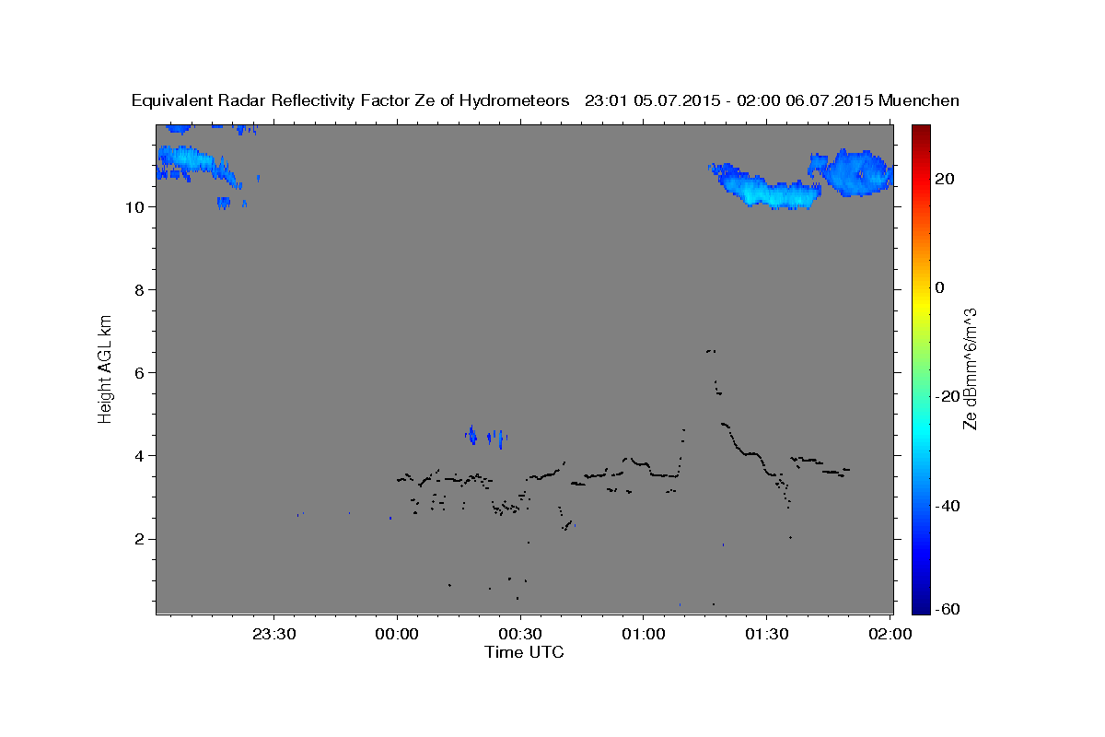Viewport: 1105px width, 737px height.
Task: Click the '10' height tick label
Action: click(x=136, y=207)
